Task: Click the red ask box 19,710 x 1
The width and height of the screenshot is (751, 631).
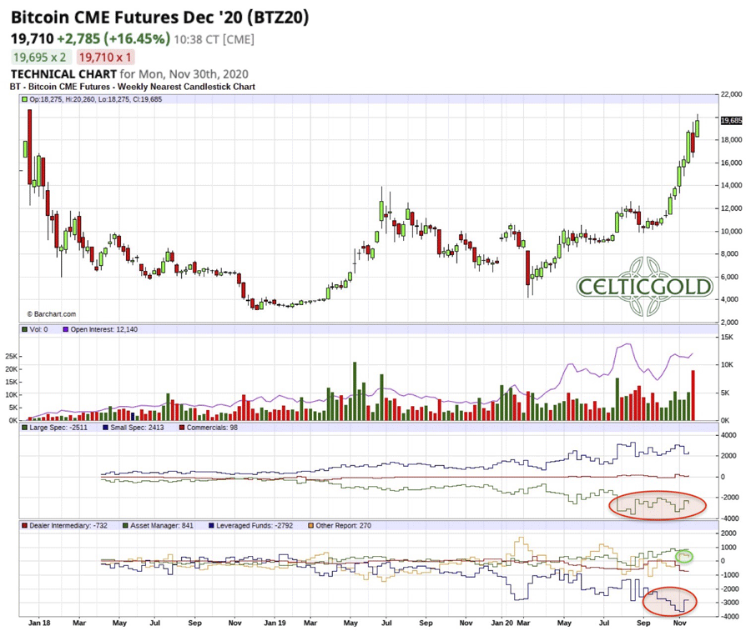Action: click(x=105, y=58)
